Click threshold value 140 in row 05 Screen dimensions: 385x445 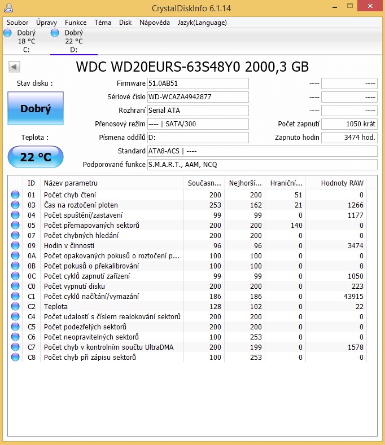[296, 226]
